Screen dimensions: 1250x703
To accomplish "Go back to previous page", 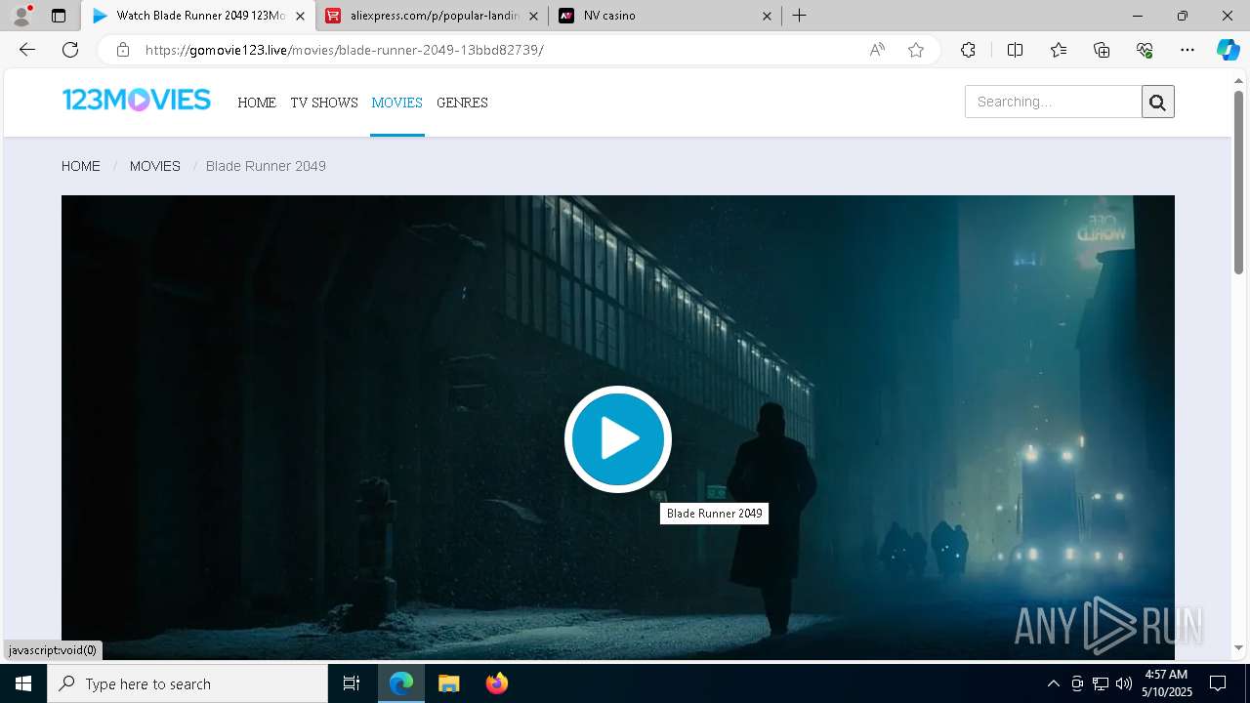I will (x=27, y=50).
